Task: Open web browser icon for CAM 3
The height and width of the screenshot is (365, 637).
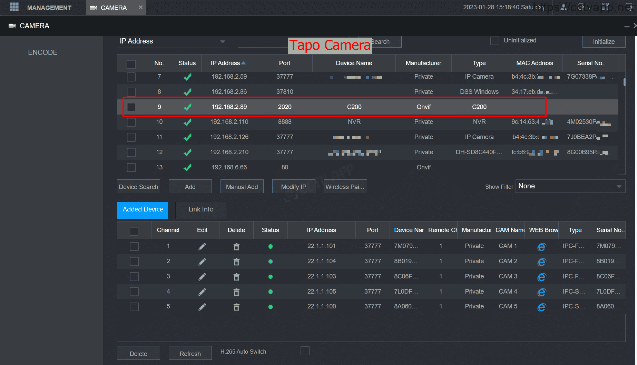Action: point(541,277)
